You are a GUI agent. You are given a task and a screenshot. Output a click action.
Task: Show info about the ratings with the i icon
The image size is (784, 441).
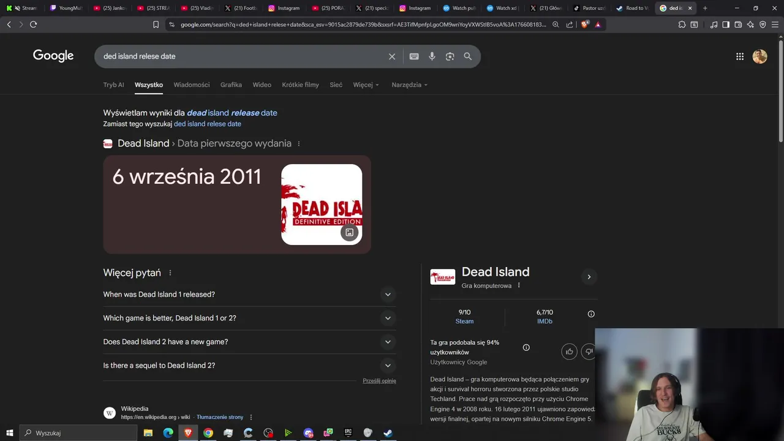pos(591,314)
